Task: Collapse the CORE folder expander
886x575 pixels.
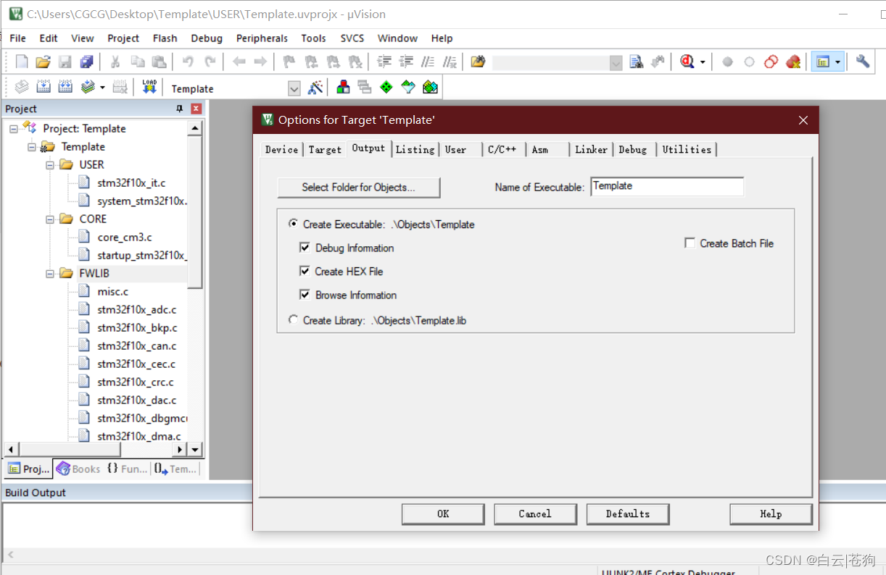Action: (x=50, y=219)
